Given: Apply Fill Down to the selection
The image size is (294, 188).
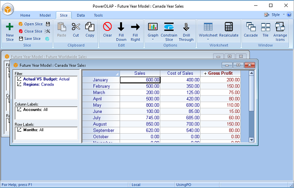Looking at the screenshot, I should (x=121, y=31).
